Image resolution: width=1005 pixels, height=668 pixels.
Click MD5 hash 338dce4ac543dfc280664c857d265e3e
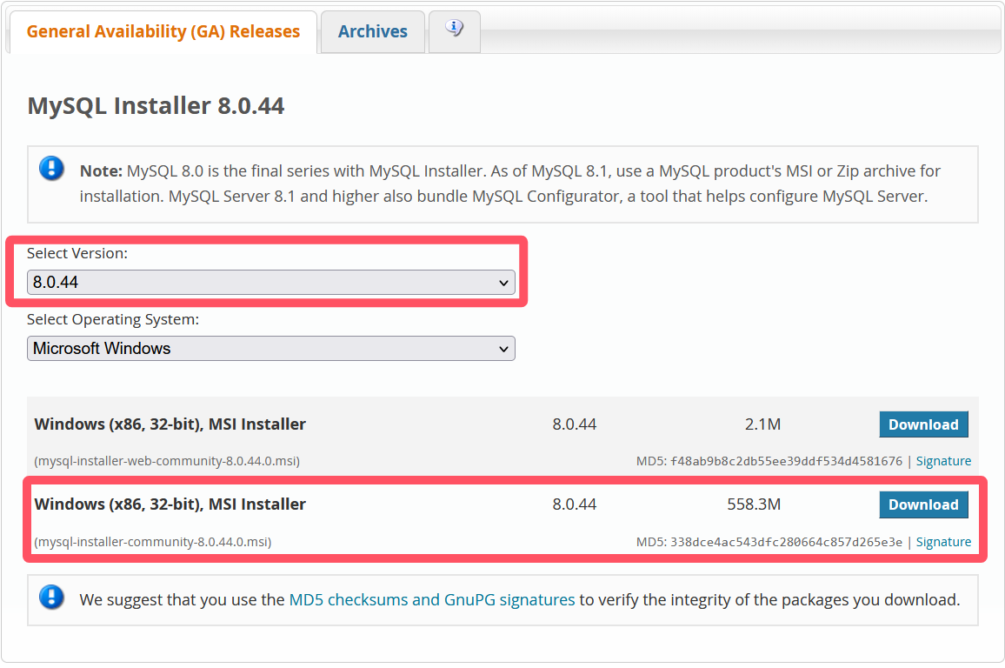[x=787, y=542]
